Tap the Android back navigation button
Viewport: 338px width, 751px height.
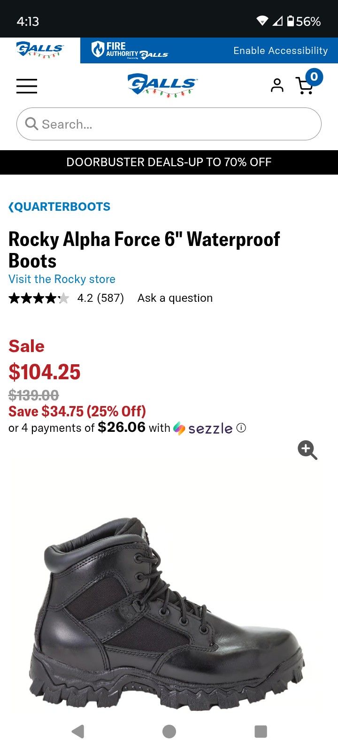click(78, 730)
